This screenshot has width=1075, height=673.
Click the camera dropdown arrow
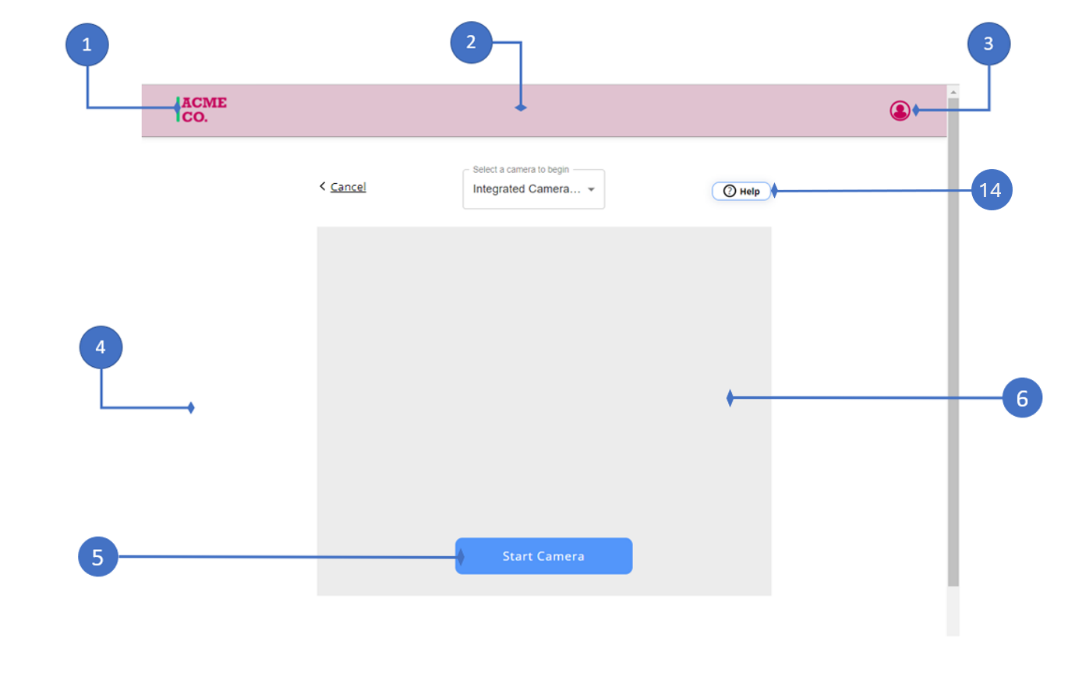tap(591, 189)
